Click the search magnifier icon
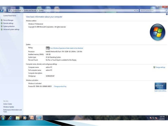 pyautogui.click(x=166, y=11)
